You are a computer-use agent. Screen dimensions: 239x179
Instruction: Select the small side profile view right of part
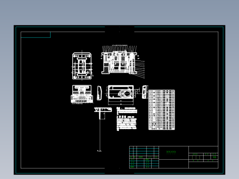pyautogui.click(x=145, y=92)
